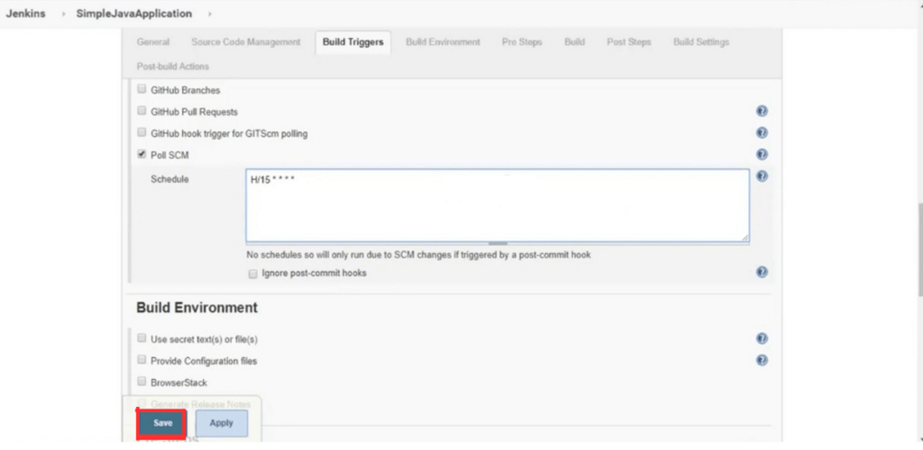923x450 pixels.
Task: Grab the Schedule textarea resize handle
Action: [x=745, y=237]
